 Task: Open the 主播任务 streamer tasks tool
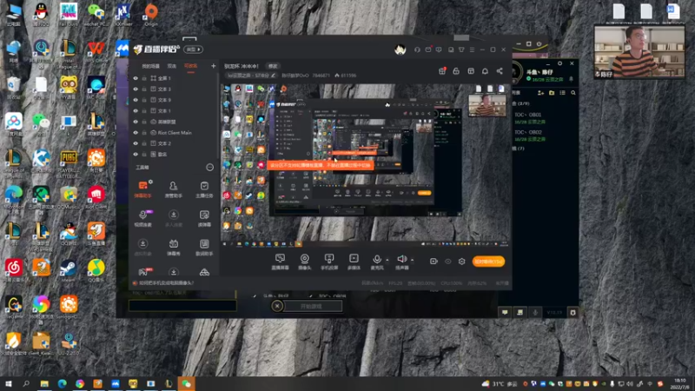click(204, 189)
